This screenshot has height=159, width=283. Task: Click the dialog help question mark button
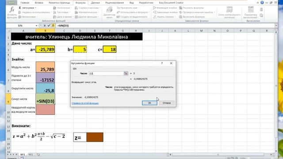(162, 63)
